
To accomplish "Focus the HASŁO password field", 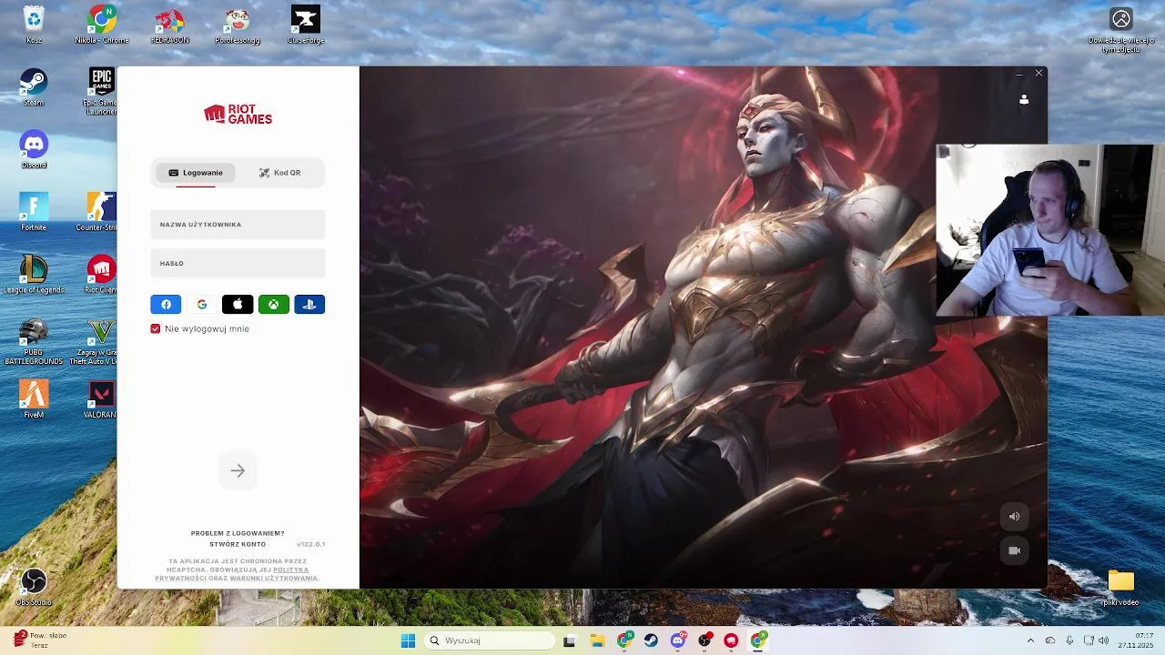I will 238,263.
